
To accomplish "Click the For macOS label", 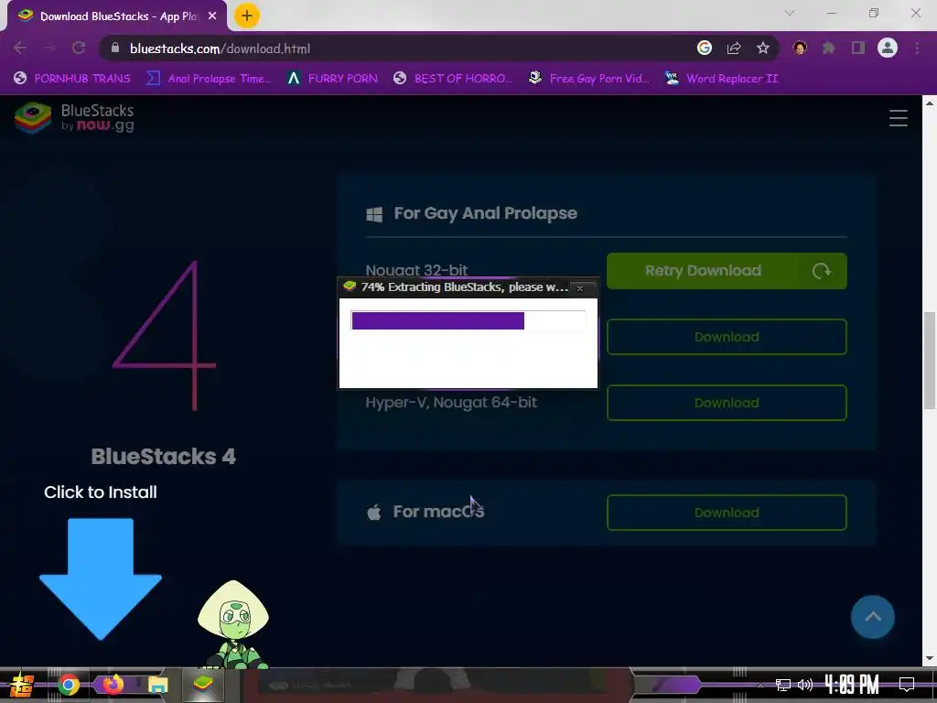I will point(438,512).
